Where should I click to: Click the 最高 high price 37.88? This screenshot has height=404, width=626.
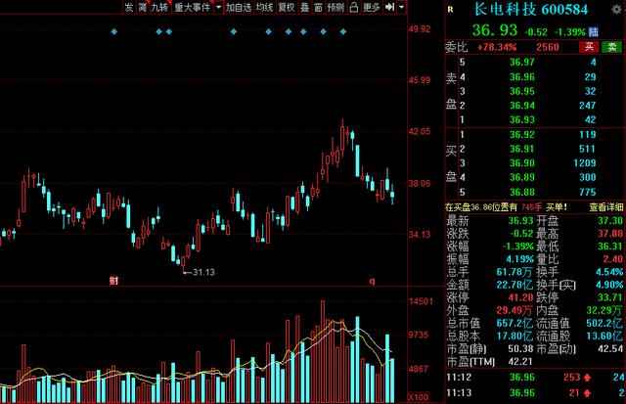[x=610, y=234]
